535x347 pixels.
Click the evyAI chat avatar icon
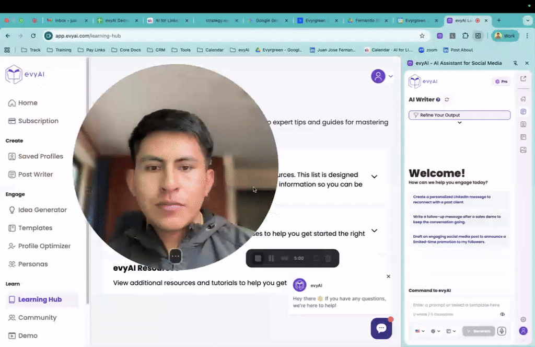point(299,285)
